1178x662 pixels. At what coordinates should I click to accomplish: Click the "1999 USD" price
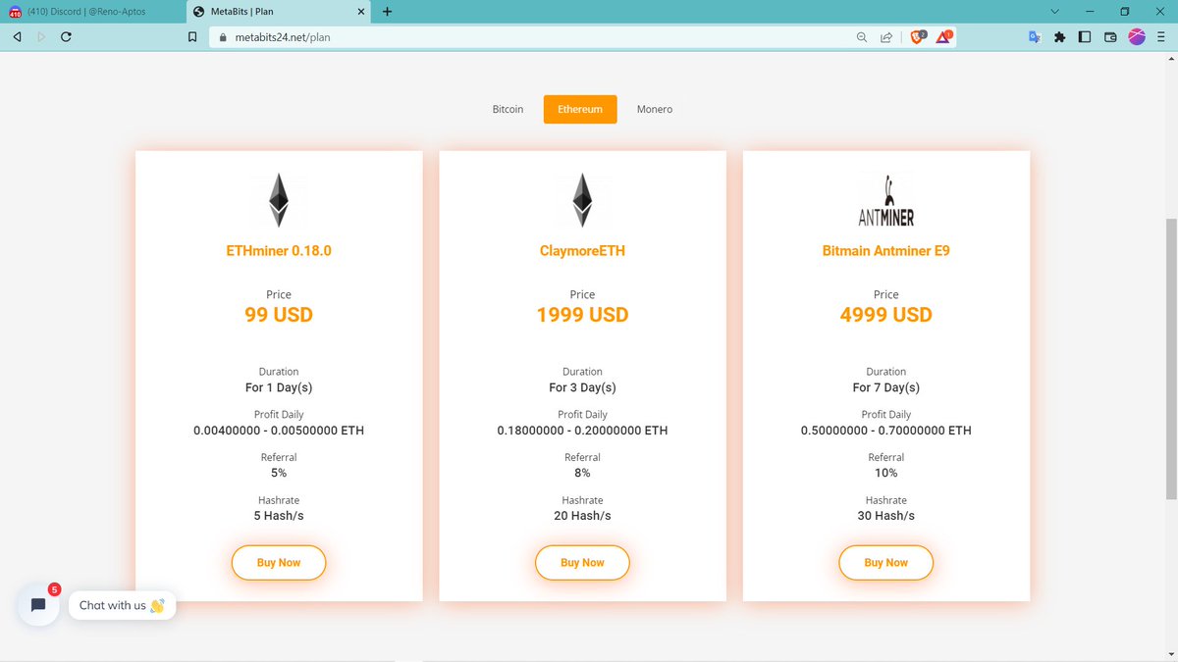point(582,315)
